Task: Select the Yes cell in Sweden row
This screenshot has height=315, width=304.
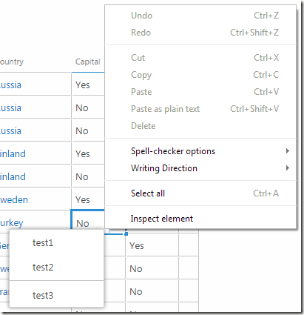Action: (x=88, y=199)
